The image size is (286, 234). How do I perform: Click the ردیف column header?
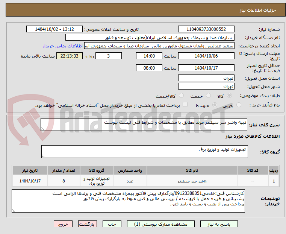coord(274,170)
